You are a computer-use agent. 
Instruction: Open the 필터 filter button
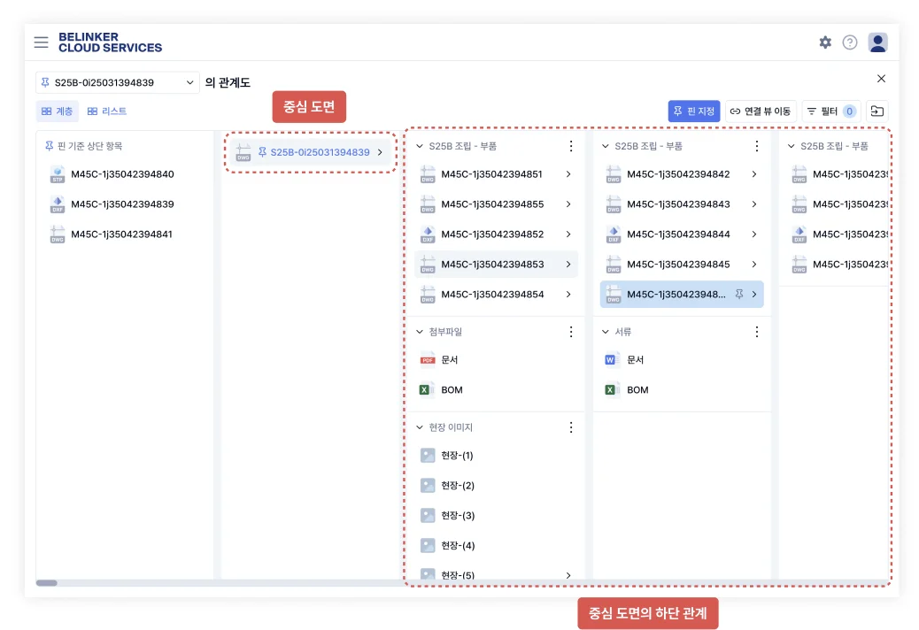coord(830,111)
